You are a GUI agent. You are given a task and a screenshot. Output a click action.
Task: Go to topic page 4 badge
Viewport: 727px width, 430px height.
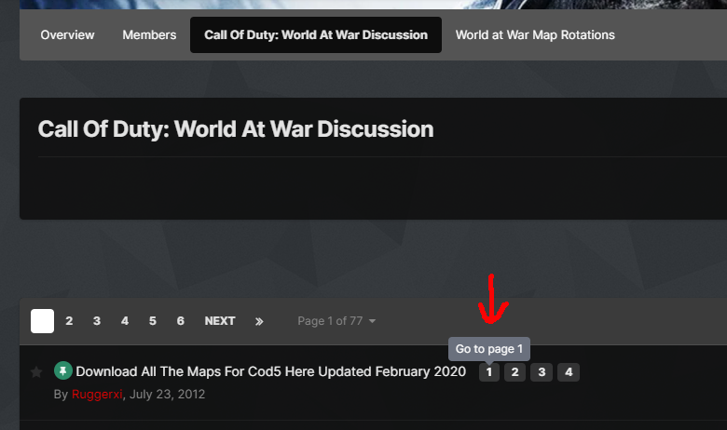pyautogui.click(x=569, y=372)
